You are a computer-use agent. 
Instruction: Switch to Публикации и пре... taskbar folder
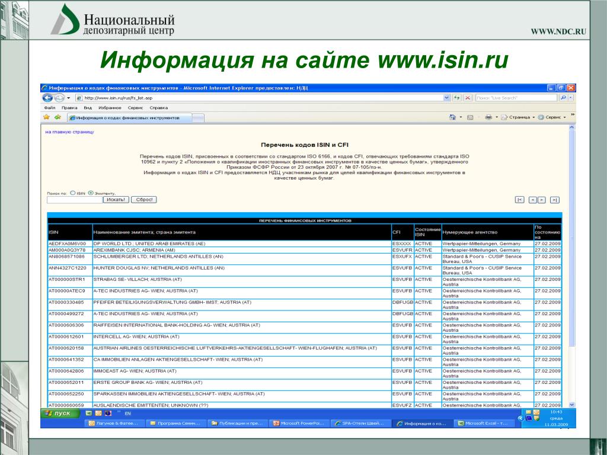click(238, 423)
